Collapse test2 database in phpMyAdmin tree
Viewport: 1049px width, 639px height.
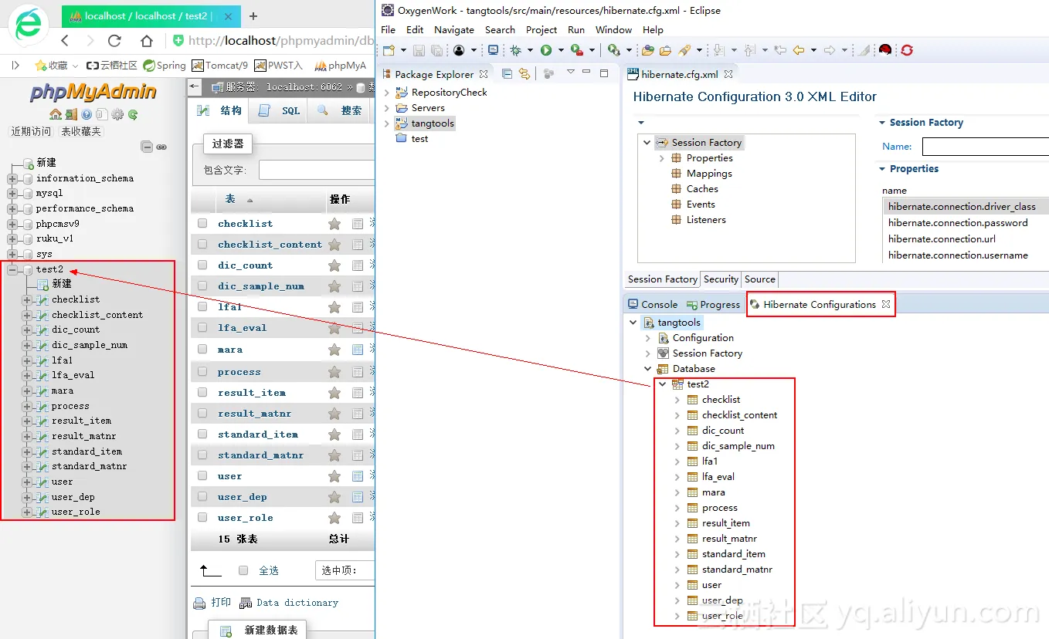[12, 270]
